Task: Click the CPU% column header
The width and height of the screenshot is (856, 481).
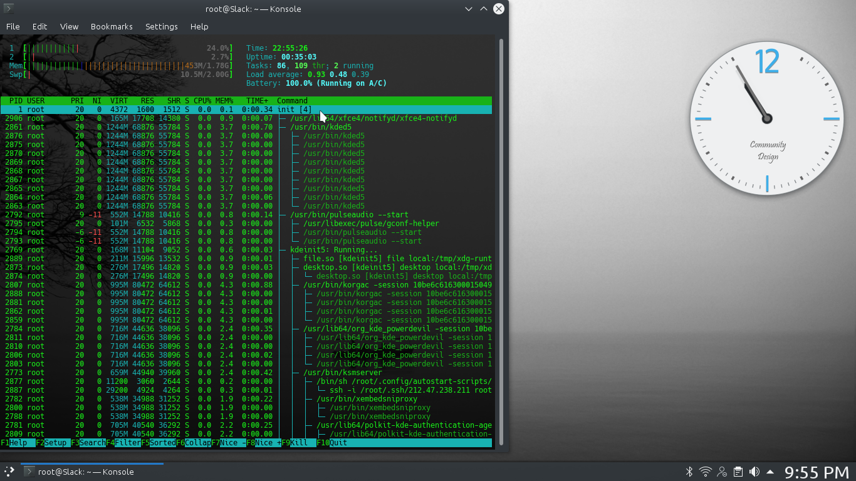Action: click(202, 101)
